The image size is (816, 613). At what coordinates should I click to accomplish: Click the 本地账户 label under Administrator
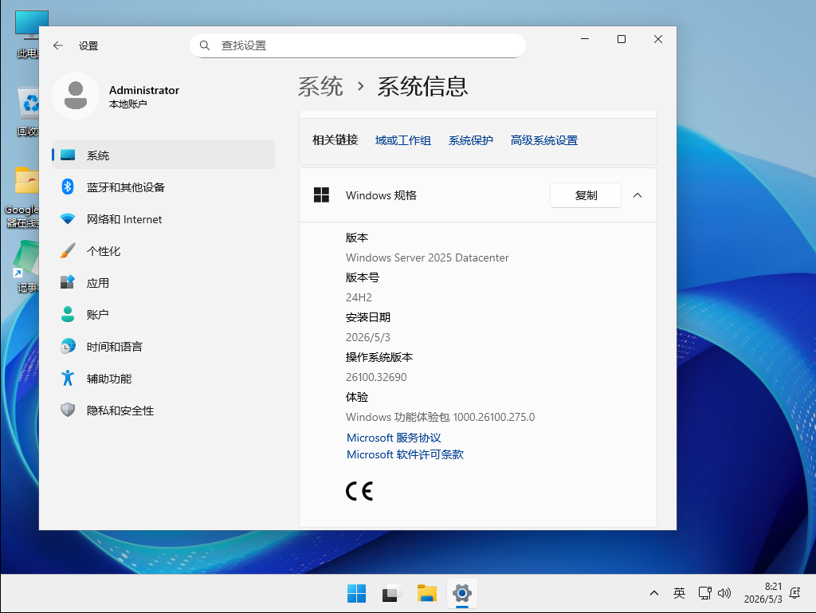pyautogui.click(x=128, y=104)
